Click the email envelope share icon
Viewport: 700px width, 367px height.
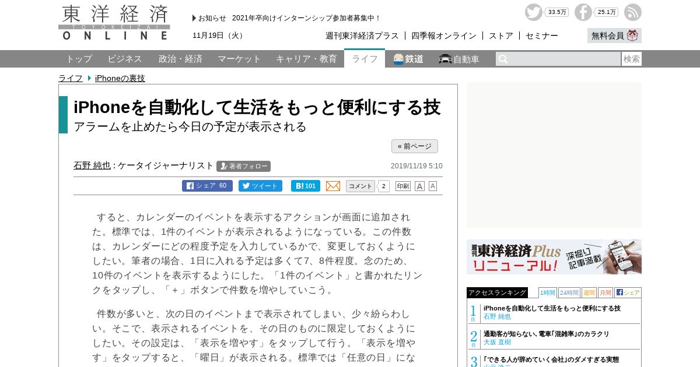pos(333,186)
